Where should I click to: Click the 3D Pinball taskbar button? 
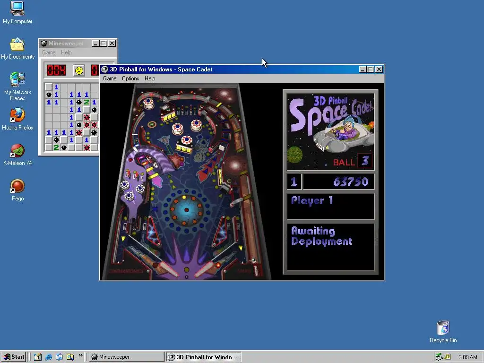point(203,357)
